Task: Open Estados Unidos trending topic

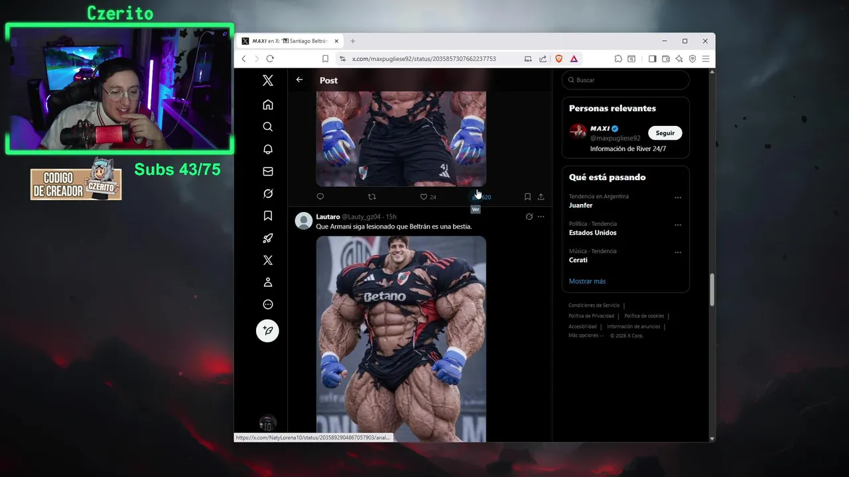Action: [x=592, y=233]
